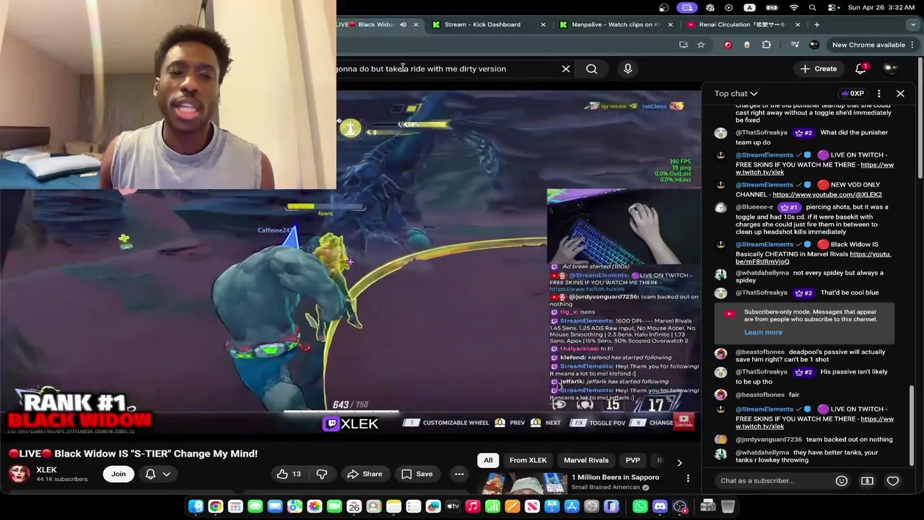Image resolution: width=924 pixels, height=520 pixels.
Task: Dislike the video with thumbs down
Action: [x=322, y=474]
